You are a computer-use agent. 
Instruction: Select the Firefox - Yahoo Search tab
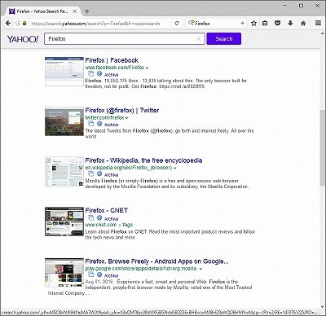[x=42, y=11]
